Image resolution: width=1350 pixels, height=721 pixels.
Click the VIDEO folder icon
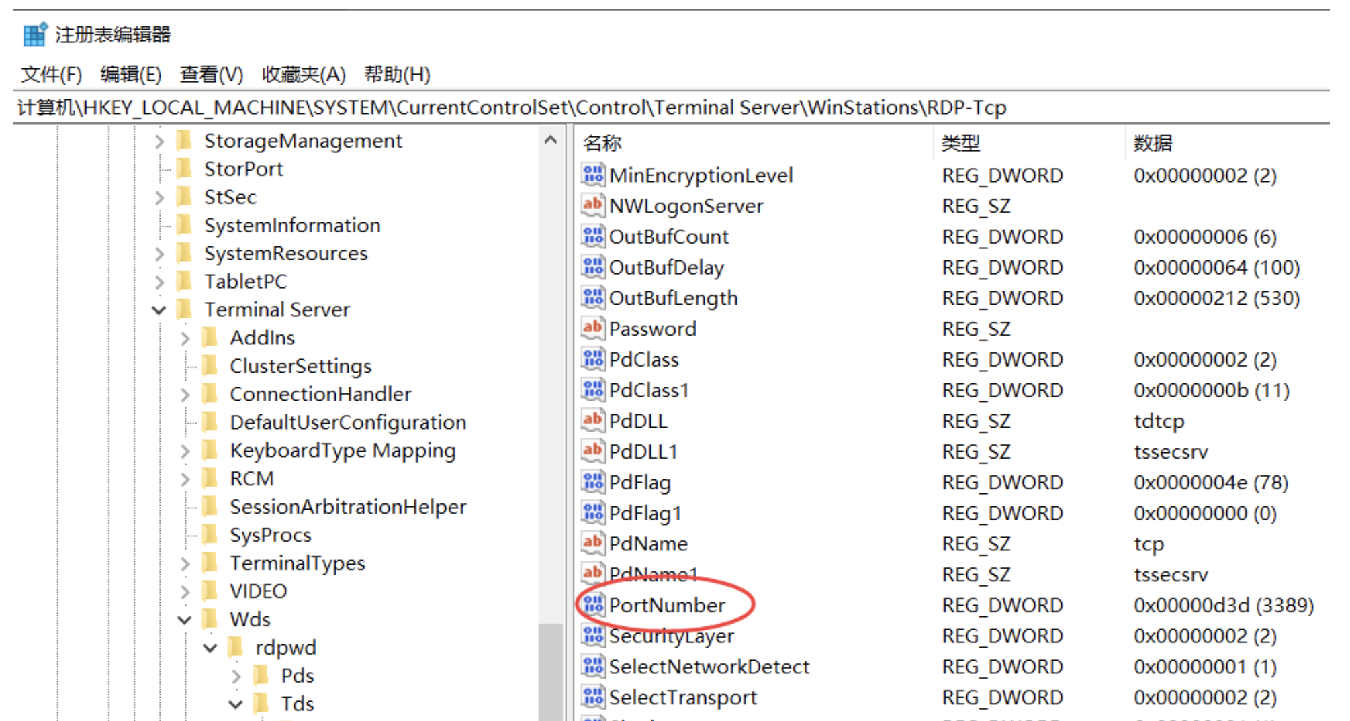click(210, 591)
